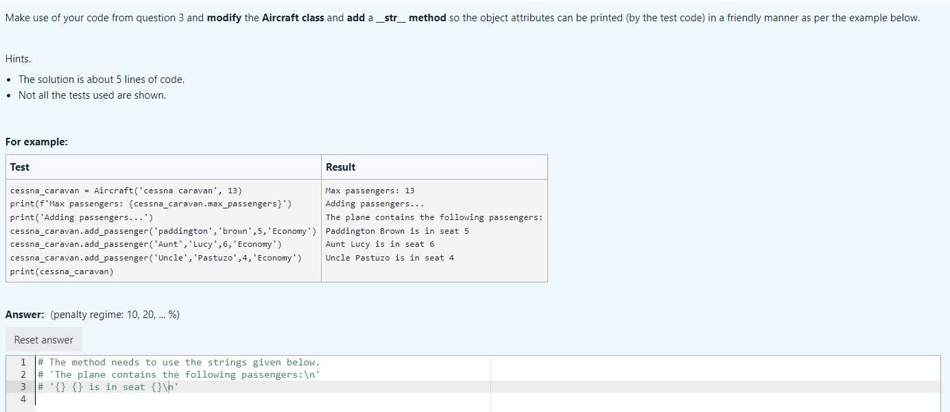Select the Test column header cell
Image resolution: width=950 pixels, height=412 pixels.
pyautogui.click(x=19, y=167)
